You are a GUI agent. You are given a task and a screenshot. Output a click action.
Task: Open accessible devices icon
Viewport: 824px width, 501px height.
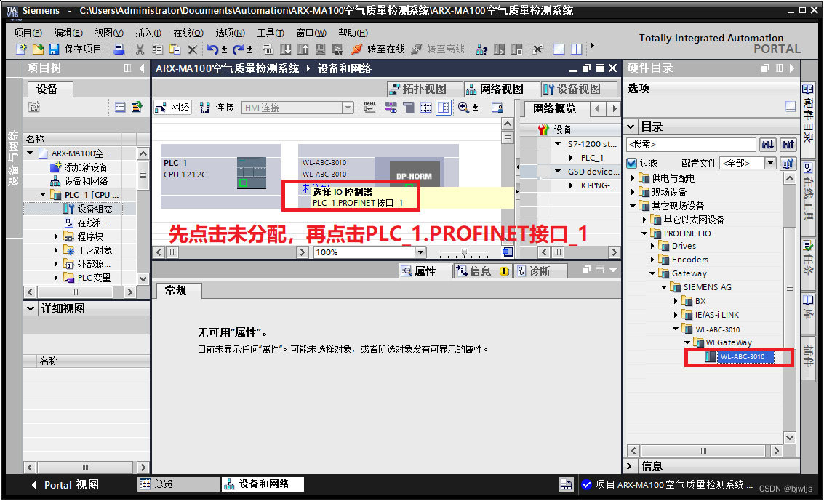481,49
